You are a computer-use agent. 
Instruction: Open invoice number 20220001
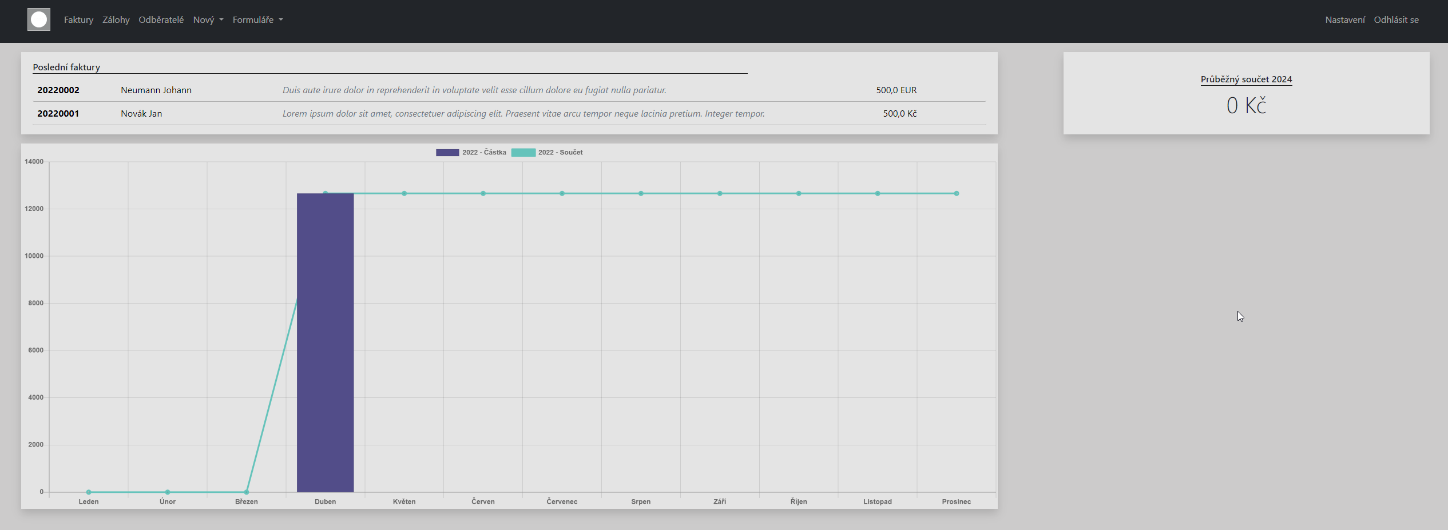[58, 113]
